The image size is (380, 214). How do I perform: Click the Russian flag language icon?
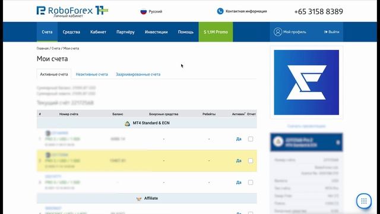coord(144,11)
